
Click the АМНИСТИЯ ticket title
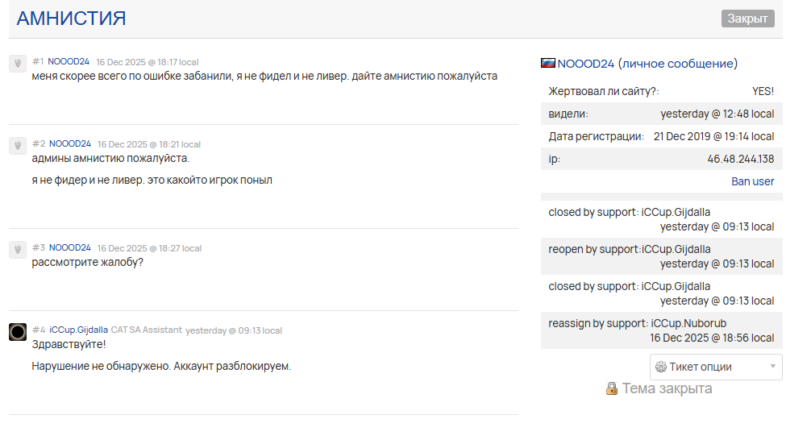click(x=71, y=19)
